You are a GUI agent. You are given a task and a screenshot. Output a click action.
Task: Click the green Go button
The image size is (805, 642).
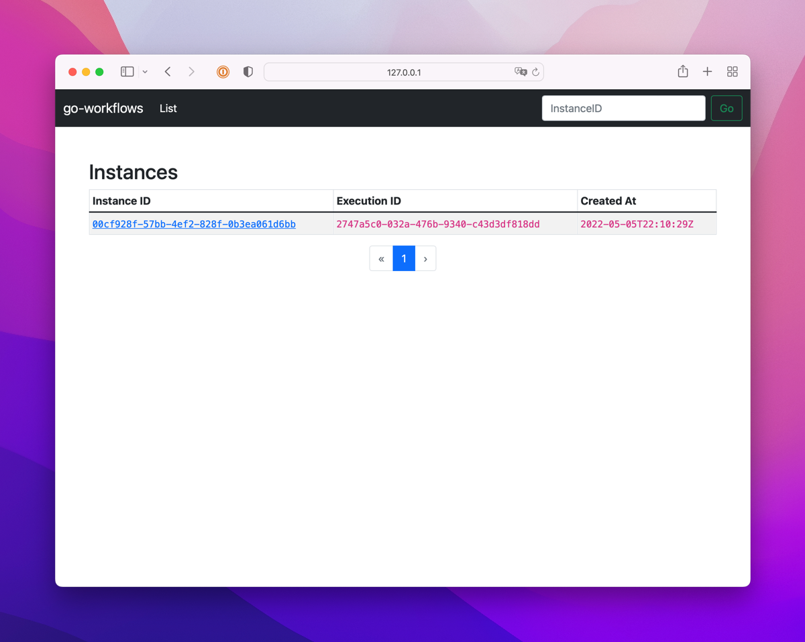tap(727, 108)
